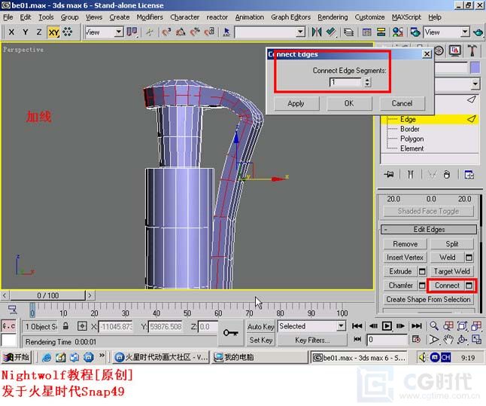The width and height of the screenshot is (486, 406).
Task: Click the Remove edge button
Action: (405, 244)
